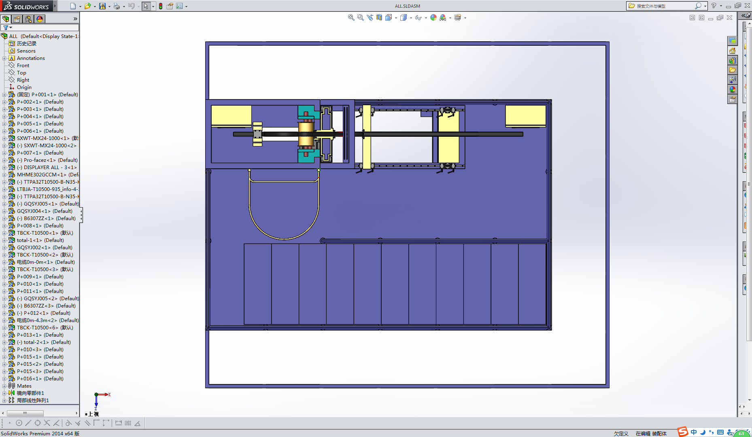Screen dimensions: 752x437
Task: Click the Zoom to Area icon
Action: pos(360,17)
